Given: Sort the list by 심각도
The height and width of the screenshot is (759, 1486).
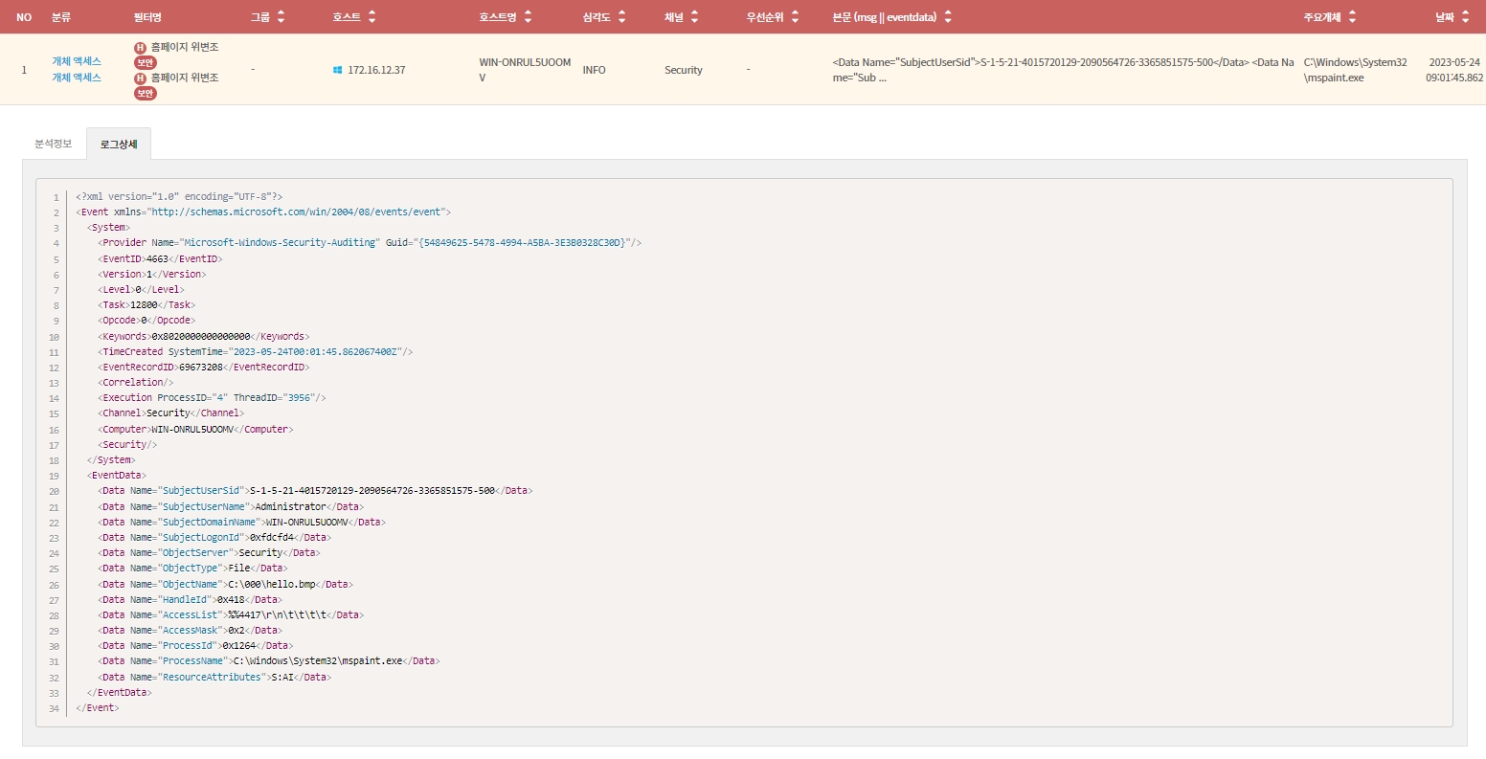Looking at the screenshot, I should 621,17.
